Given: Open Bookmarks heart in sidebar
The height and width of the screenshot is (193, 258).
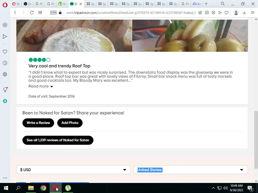Looking at the screenshot, I should pos(5,52).
